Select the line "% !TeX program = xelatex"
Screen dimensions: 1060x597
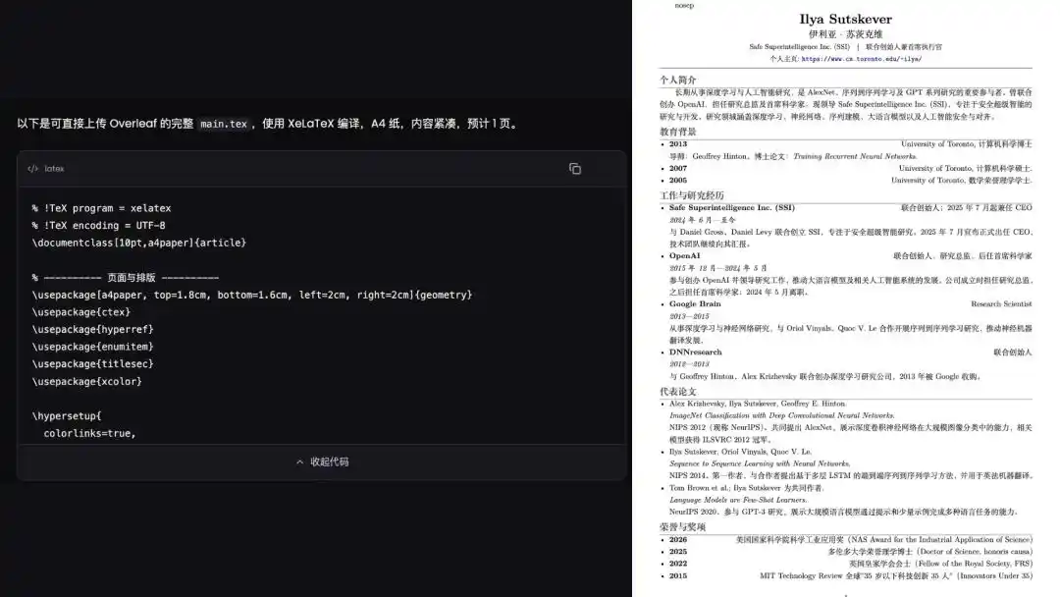click(101, 208)
